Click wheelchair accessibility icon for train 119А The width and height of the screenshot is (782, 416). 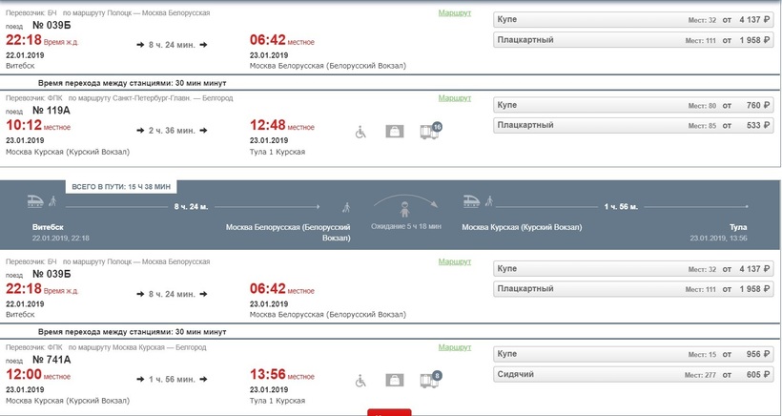point(360,133)
